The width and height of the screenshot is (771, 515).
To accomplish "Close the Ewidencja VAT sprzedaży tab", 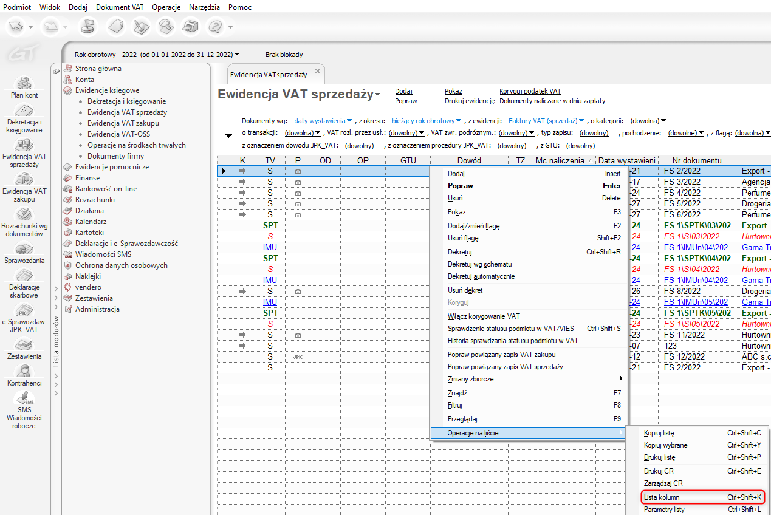I will (317, 72).
